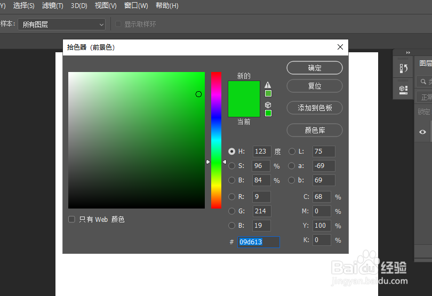Open the 样本 所有图层 dropdown

[x=62, y=25]
